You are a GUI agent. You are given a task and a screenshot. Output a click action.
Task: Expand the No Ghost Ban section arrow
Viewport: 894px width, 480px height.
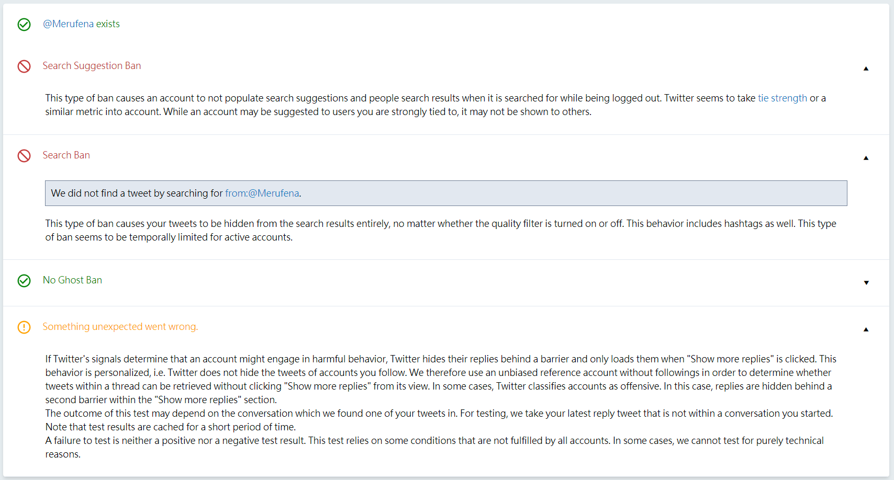point(866,283)
